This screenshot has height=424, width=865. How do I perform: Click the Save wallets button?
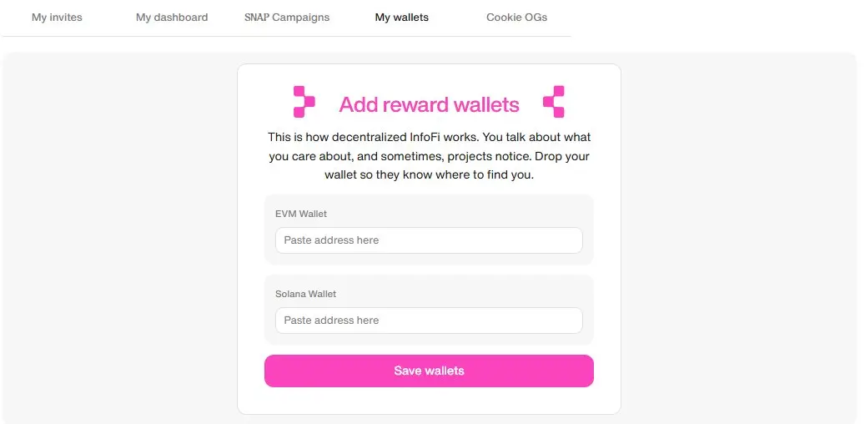(430, 371)
